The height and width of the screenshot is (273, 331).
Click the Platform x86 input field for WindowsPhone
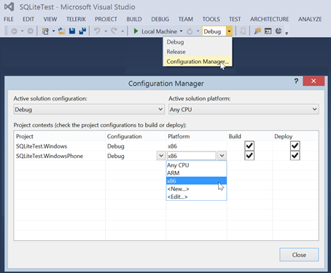click(x=192, y=156)
